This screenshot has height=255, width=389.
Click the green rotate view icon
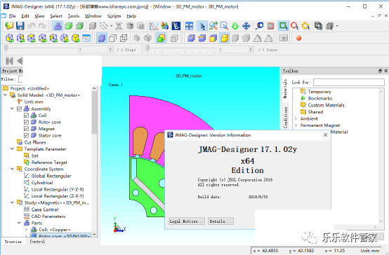(235, 26)
